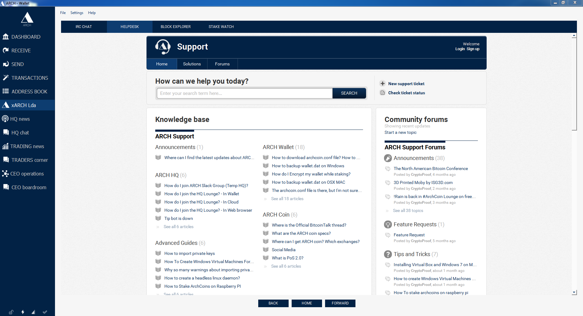
Task: Click the document icon for ticket status
Action: click(382, 93)
